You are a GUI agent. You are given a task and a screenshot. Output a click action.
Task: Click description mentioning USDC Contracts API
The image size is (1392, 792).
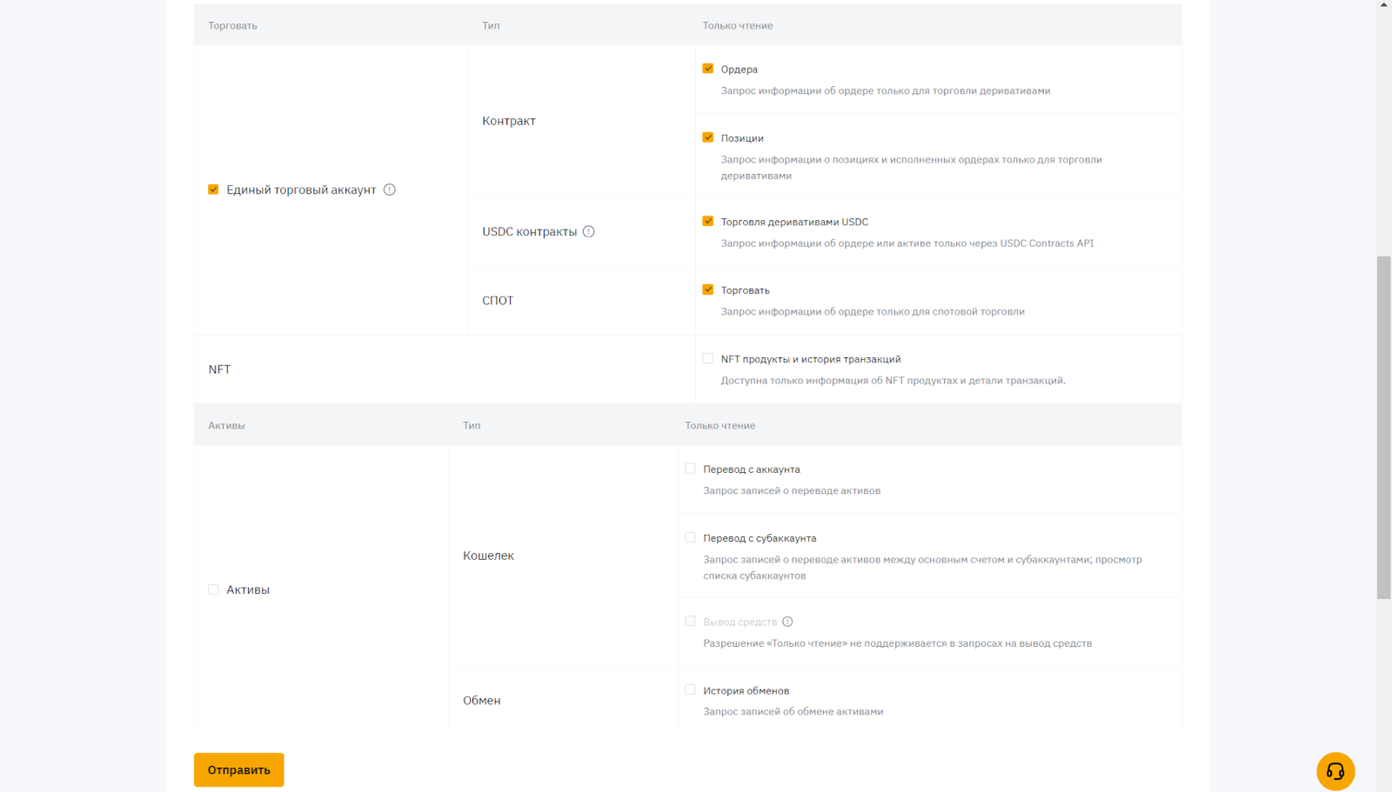pyautogui.click(x=907, y=243)
